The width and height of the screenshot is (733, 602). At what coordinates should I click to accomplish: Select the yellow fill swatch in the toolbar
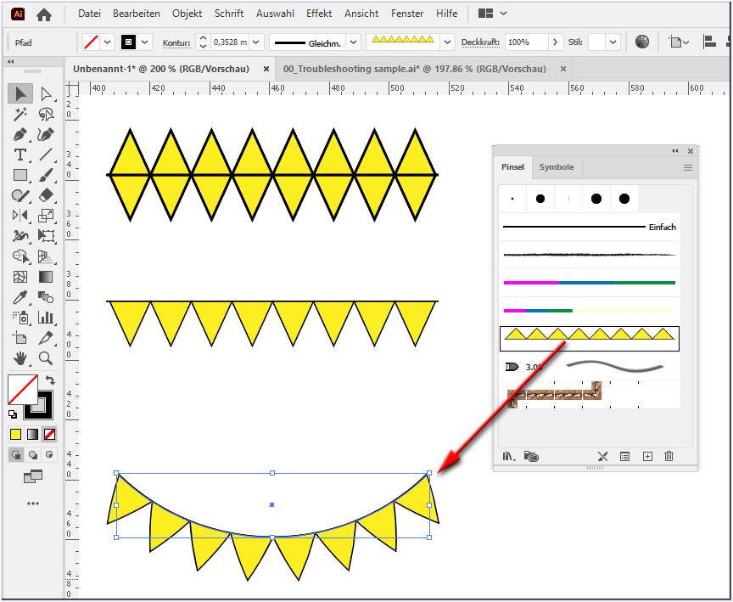[x=15, y=434]
